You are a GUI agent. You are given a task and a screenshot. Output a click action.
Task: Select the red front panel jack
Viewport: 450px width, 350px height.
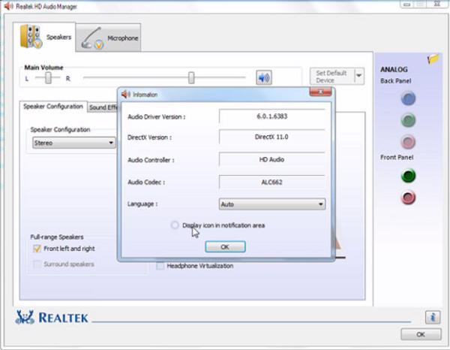point(408,198)
